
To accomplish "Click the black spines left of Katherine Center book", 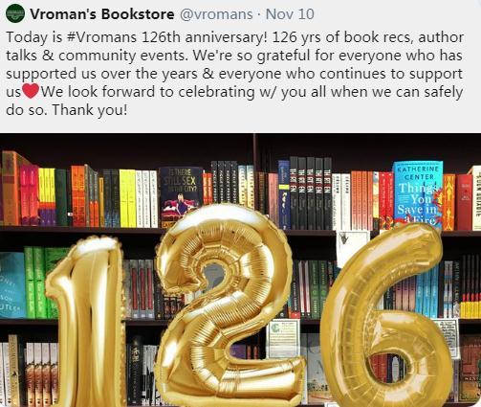I will click(311, 193).
